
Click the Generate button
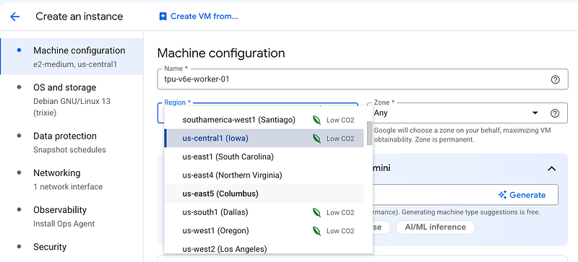(522, 195)
